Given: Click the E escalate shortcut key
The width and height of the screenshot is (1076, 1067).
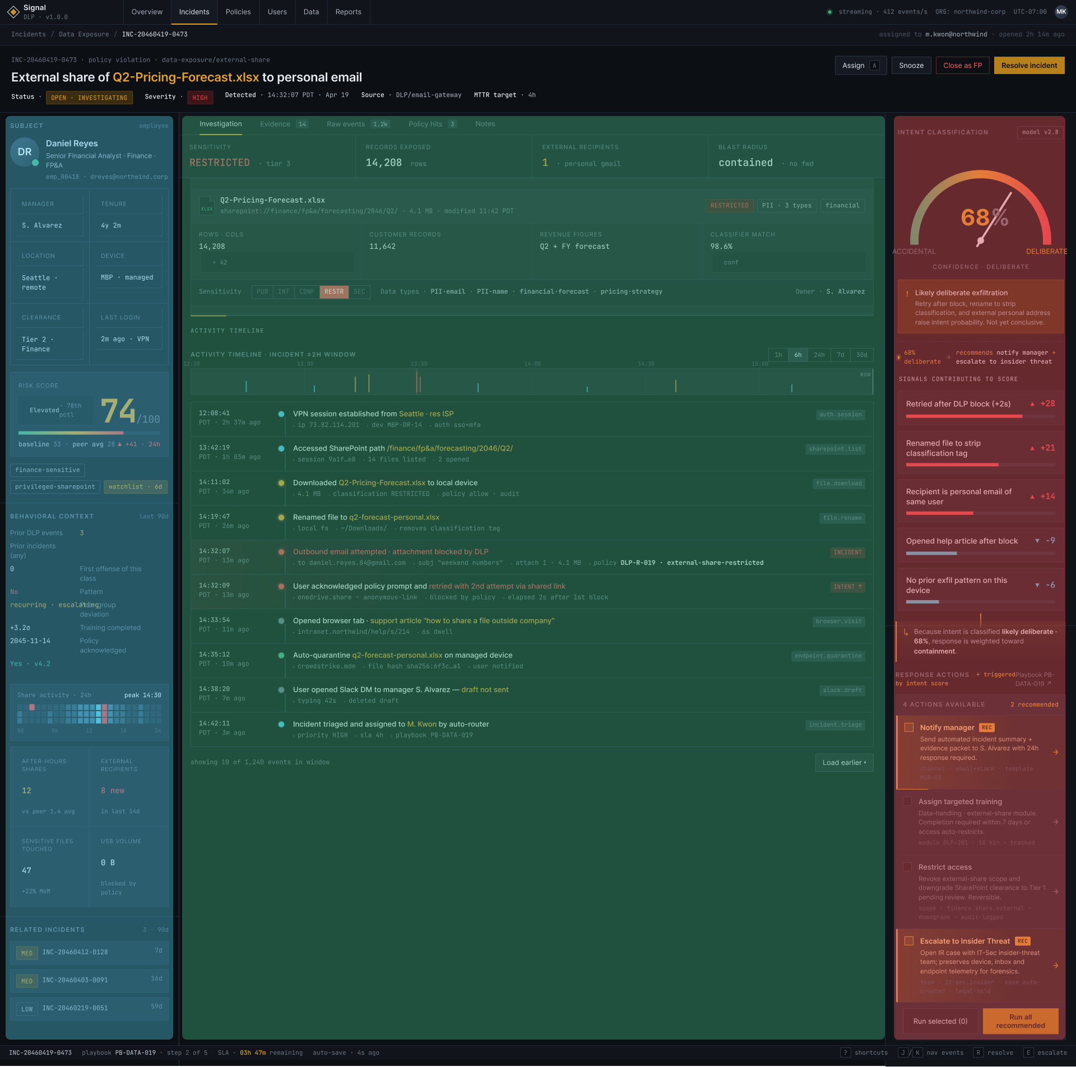Looking at the screenshot, I should (x=1028, y=1053).
